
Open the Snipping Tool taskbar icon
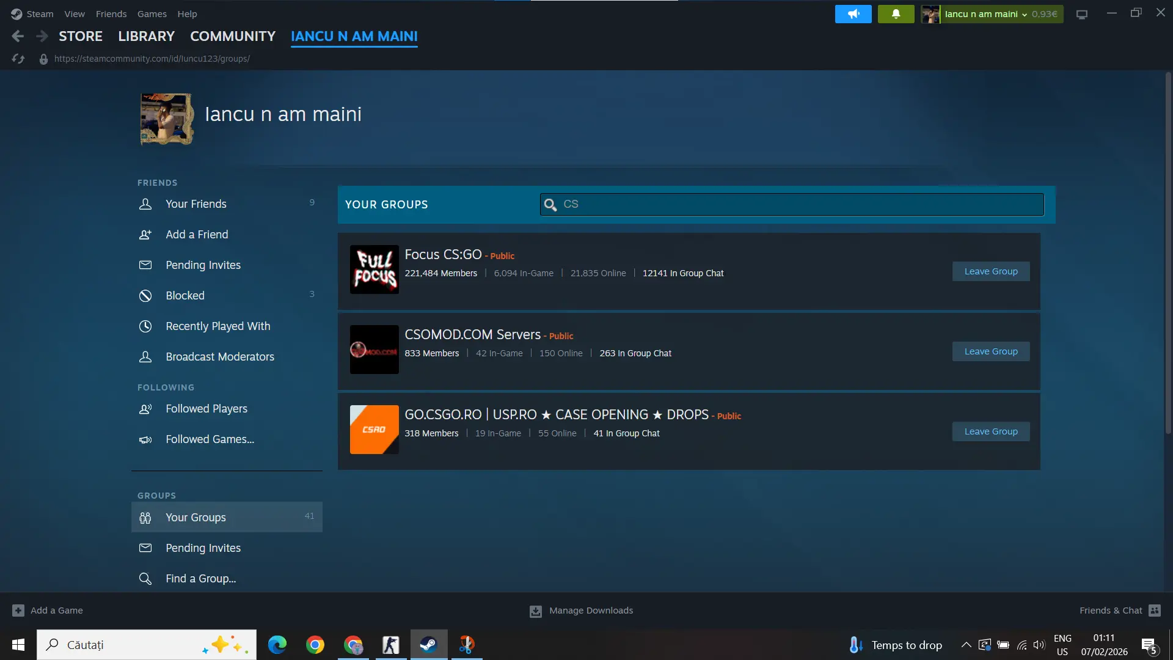coord(467,645)
